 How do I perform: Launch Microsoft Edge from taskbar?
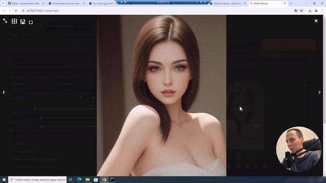pos(79,179)
